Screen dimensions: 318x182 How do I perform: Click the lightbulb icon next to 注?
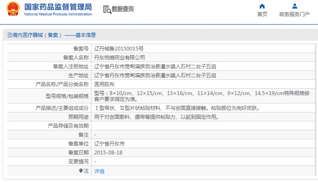coord(81,171)
